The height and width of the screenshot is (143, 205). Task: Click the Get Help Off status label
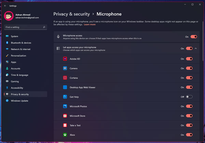182,97
